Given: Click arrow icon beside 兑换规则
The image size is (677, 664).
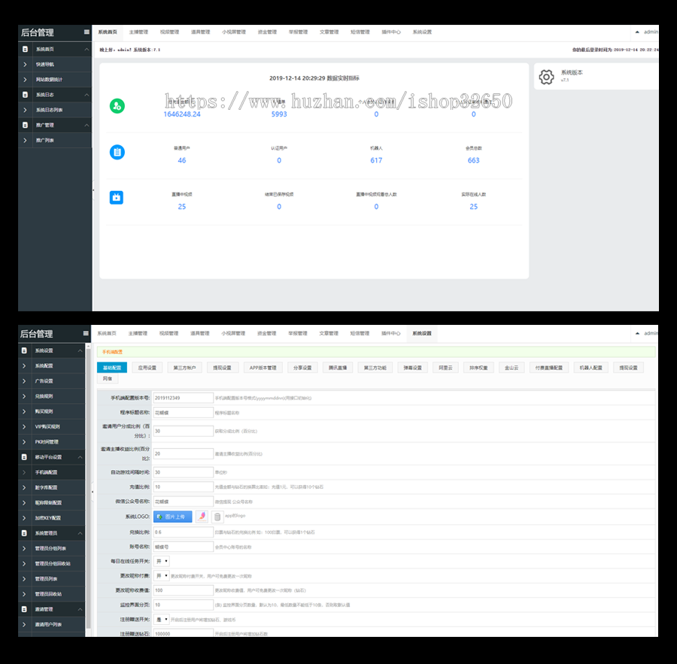Looking at the screenshot, I should click(x=24, y=396).
